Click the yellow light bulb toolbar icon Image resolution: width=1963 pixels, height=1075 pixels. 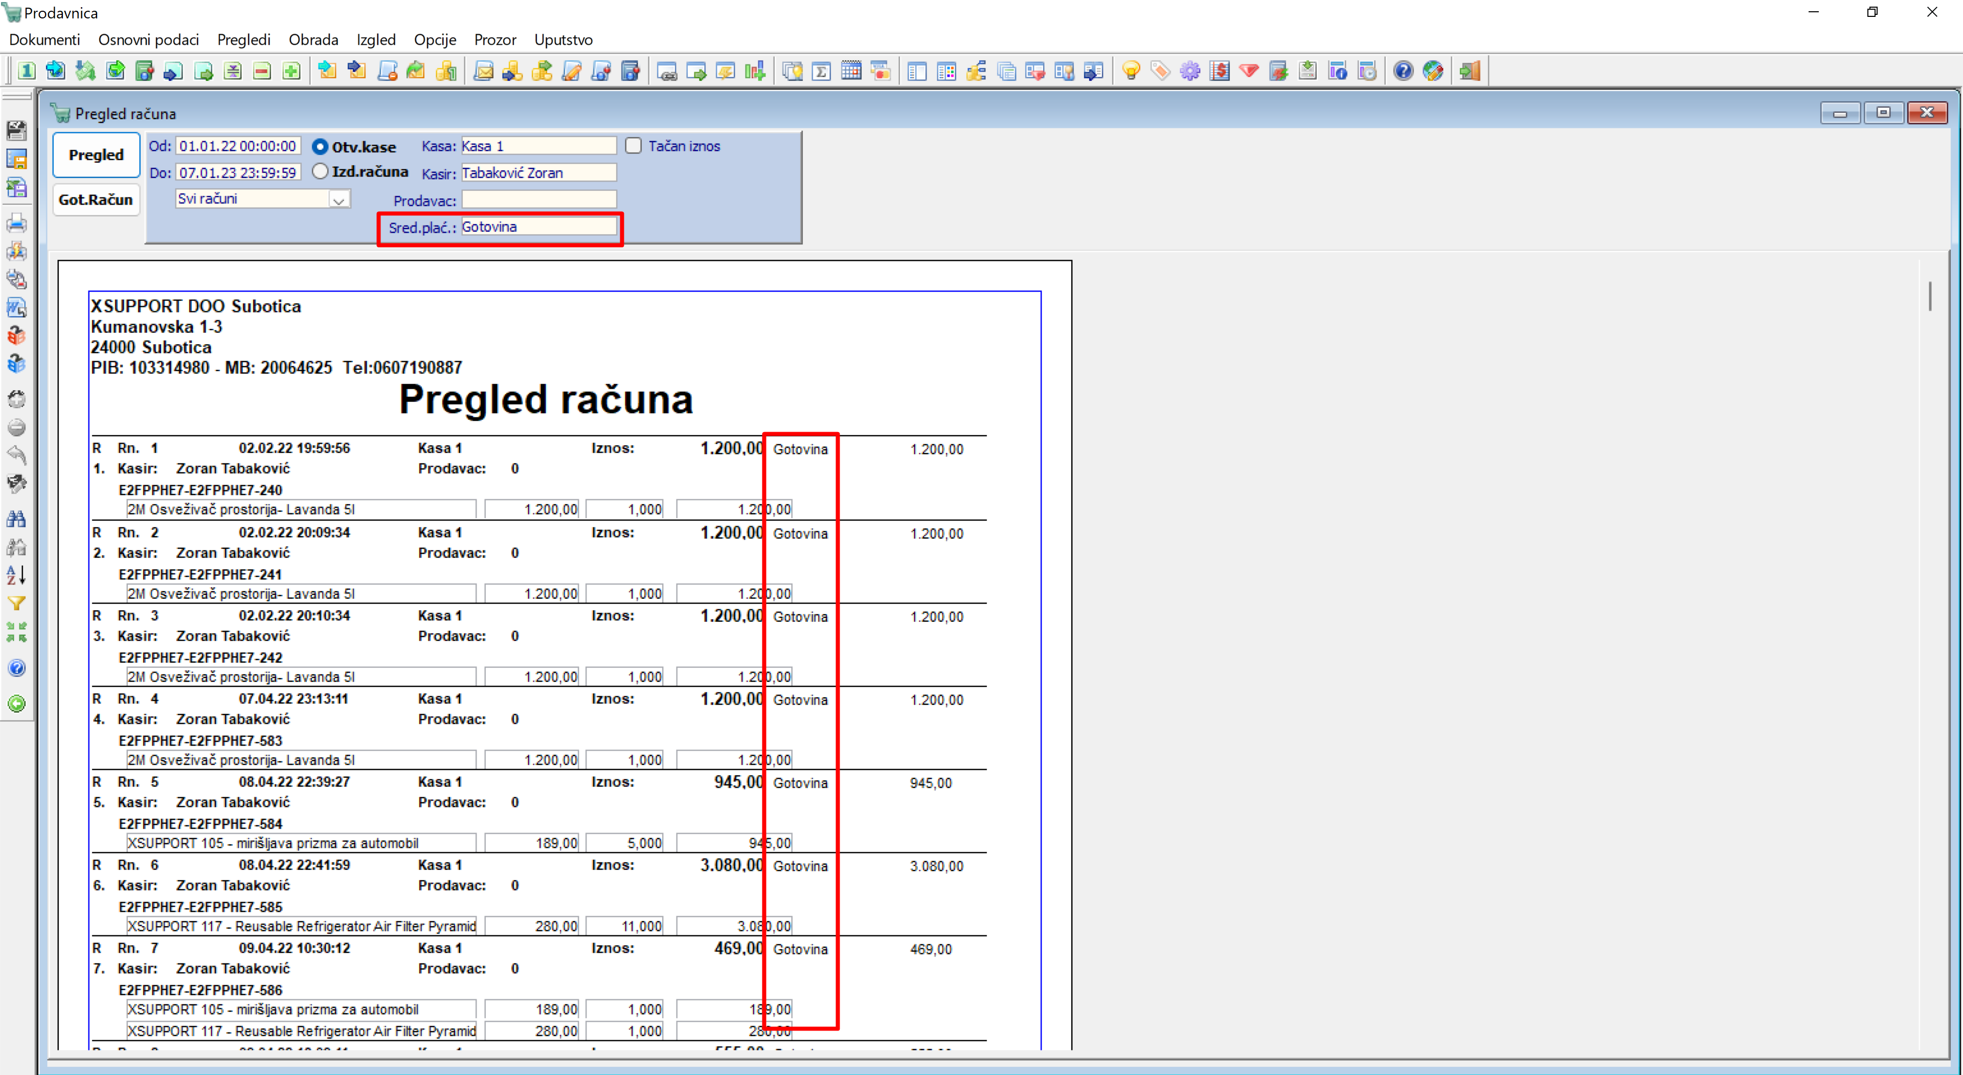pyautogui.click(x=1131, y=71)
